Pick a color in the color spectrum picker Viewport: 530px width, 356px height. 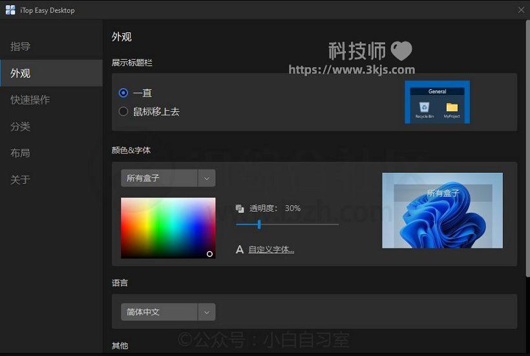click(x=168, y=228)
